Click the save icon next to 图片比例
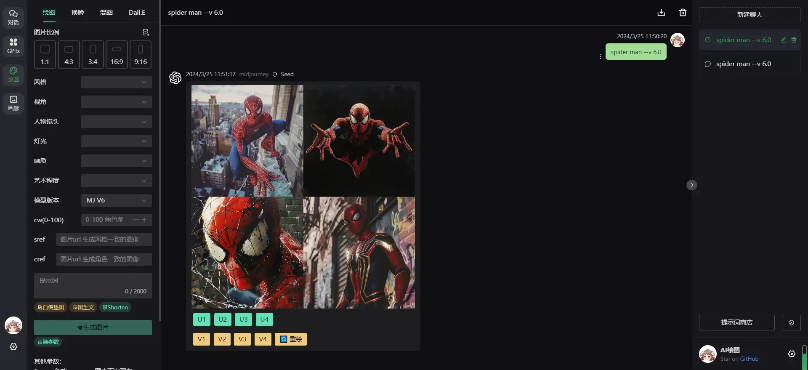 146,32
